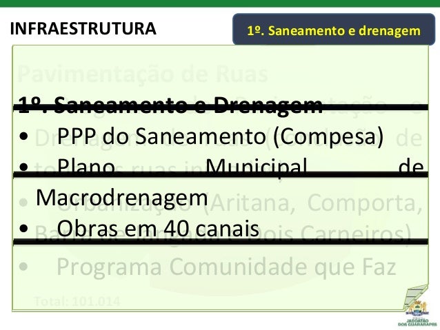Click the Jaboatão dos Guararapes city logo
Image resolution: width=440 pixels, height=330 pixels.
click(418, 313)
